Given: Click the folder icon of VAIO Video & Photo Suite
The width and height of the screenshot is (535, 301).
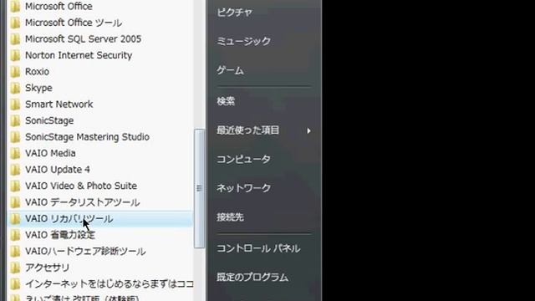Looking at the screenshot, I should (15, 186).
